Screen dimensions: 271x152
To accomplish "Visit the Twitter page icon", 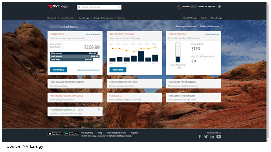I will (206, 137).
